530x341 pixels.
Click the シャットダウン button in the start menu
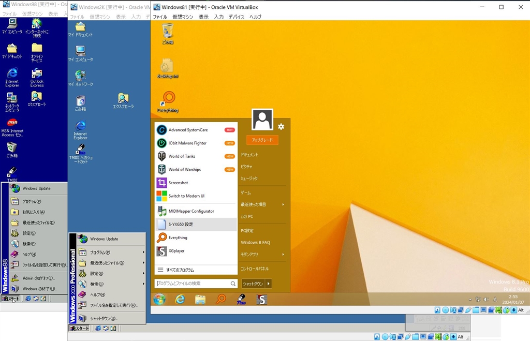253,284
